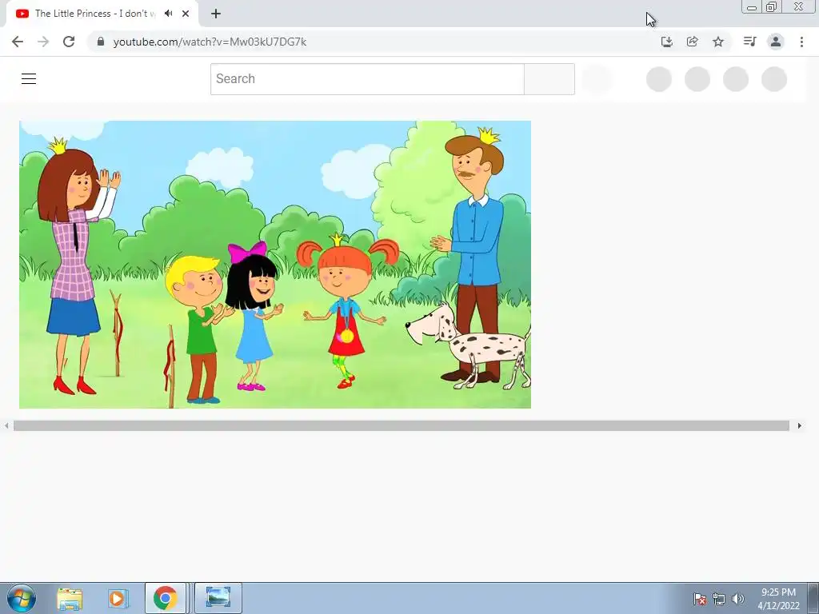
Task: Go back to the previous page
Action: [18, 42]
